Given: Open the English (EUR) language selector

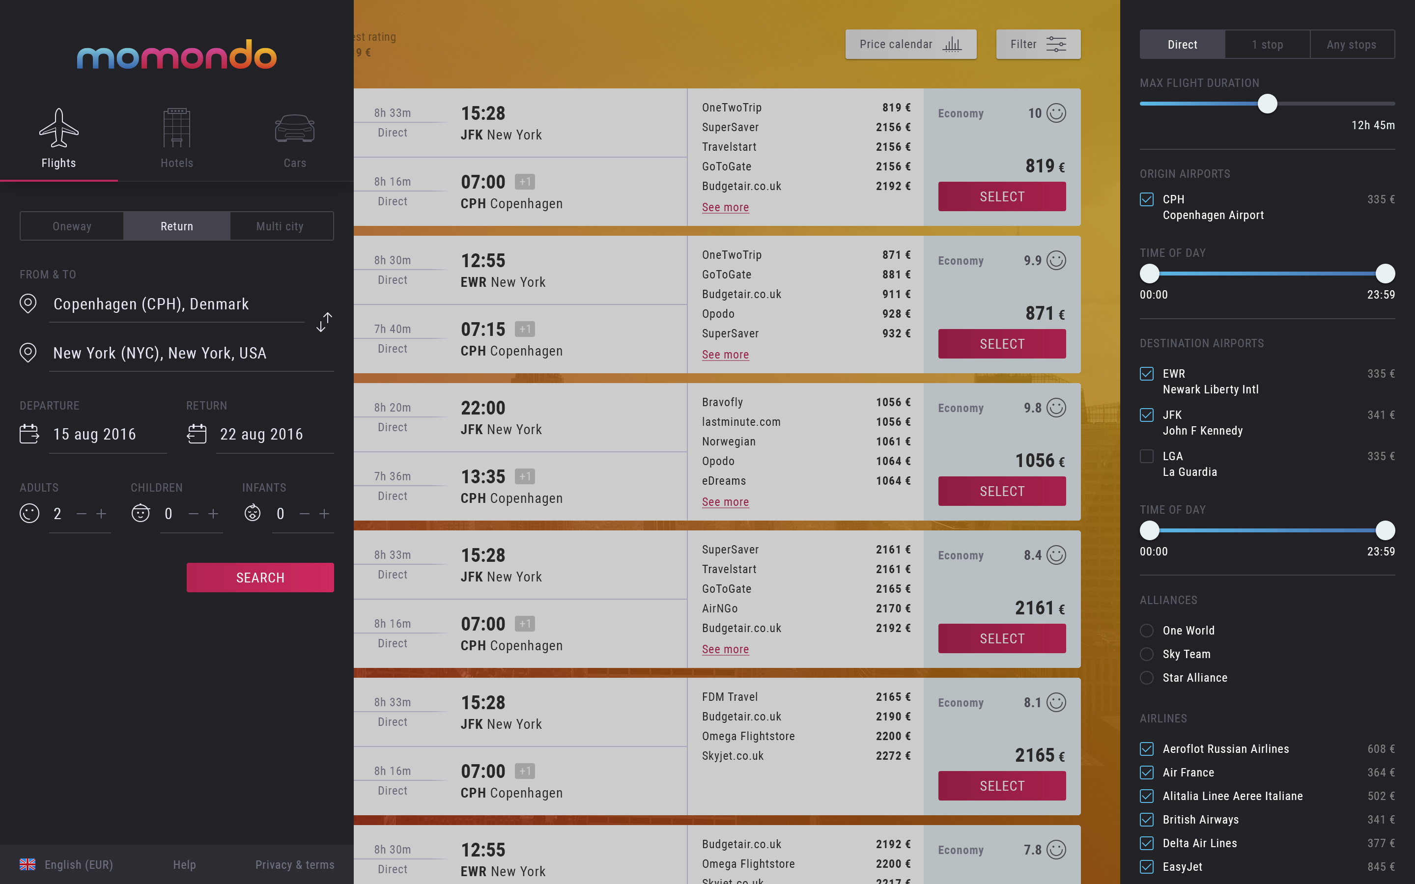Looking at the screenshot, I should (x=66, y=864).
